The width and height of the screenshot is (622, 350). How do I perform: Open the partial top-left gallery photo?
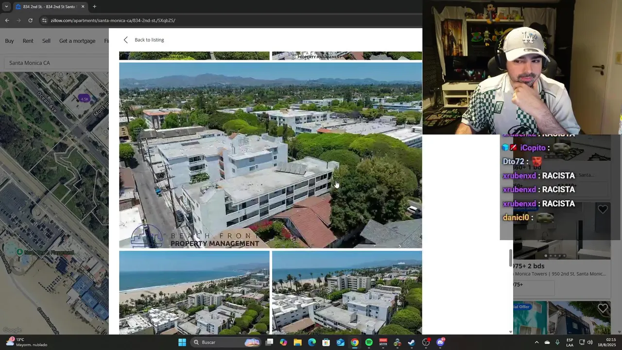click(x=194, y=55)
